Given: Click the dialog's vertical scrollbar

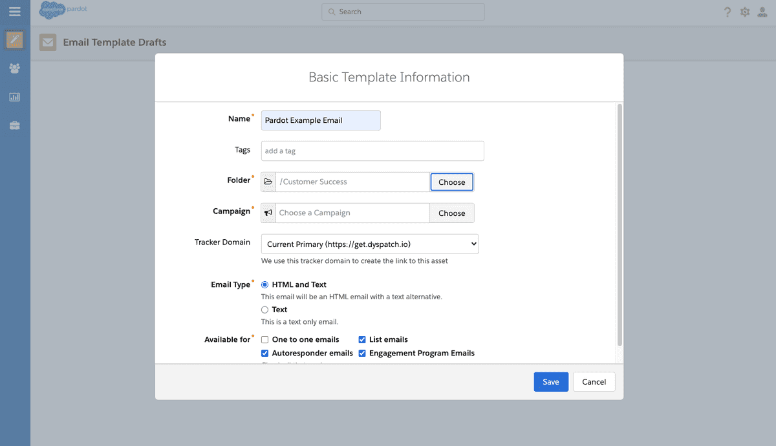Looking at the screenshot, I should tap(620, 225).
